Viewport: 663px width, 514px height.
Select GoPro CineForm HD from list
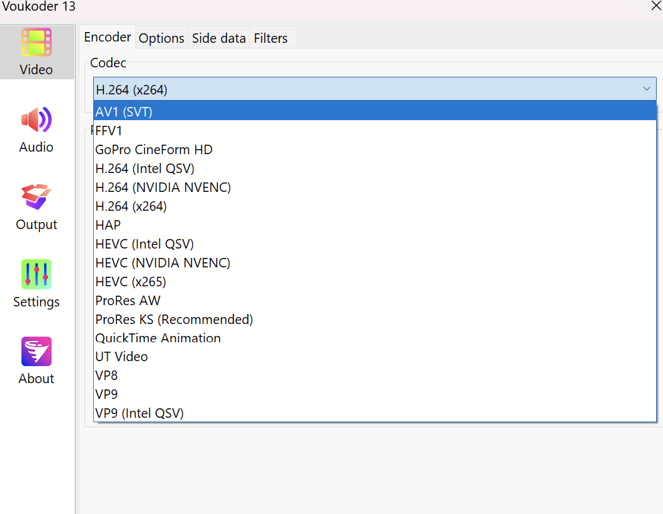coord(154,150)
